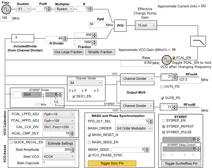Open the Start VCO dropdown

point(58,157)
